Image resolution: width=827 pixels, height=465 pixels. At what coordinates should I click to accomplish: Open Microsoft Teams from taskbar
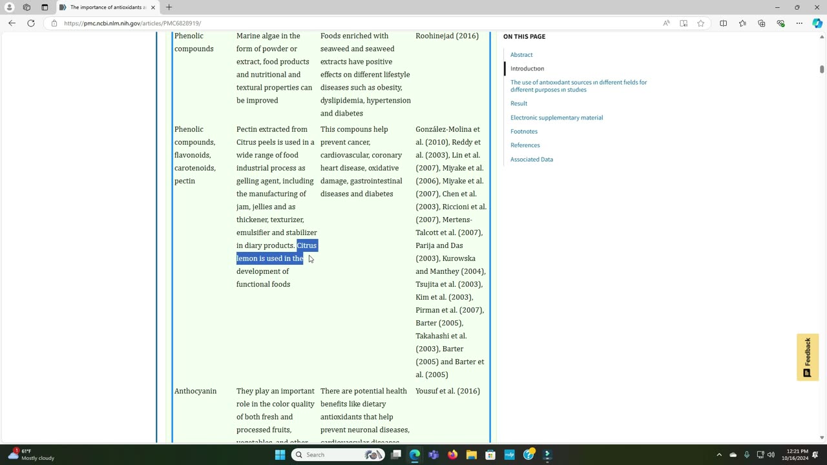tap(434, 455)
